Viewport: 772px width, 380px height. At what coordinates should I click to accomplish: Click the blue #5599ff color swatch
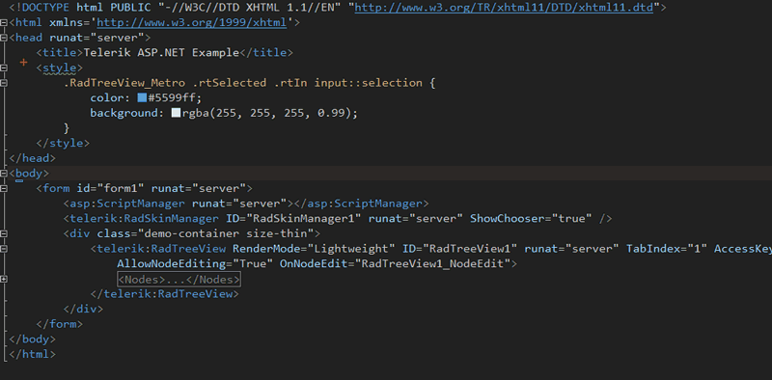tap(142, 98)
